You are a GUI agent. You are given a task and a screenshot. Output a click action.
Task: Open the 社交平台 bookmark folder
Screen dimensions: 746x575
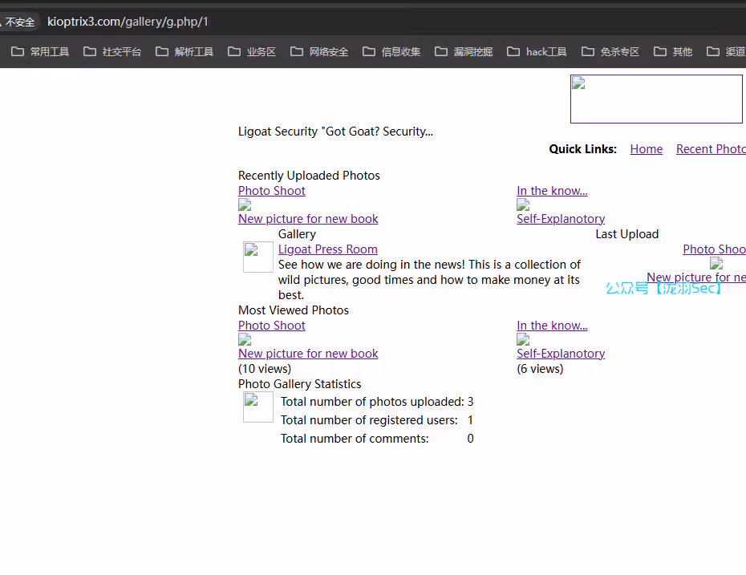pyautogui.click(x=112, y=52)
